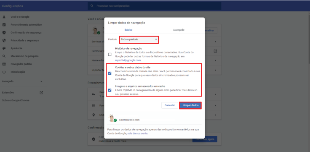Expand the Importar favoritos row arrow

(x=215, y=70)
